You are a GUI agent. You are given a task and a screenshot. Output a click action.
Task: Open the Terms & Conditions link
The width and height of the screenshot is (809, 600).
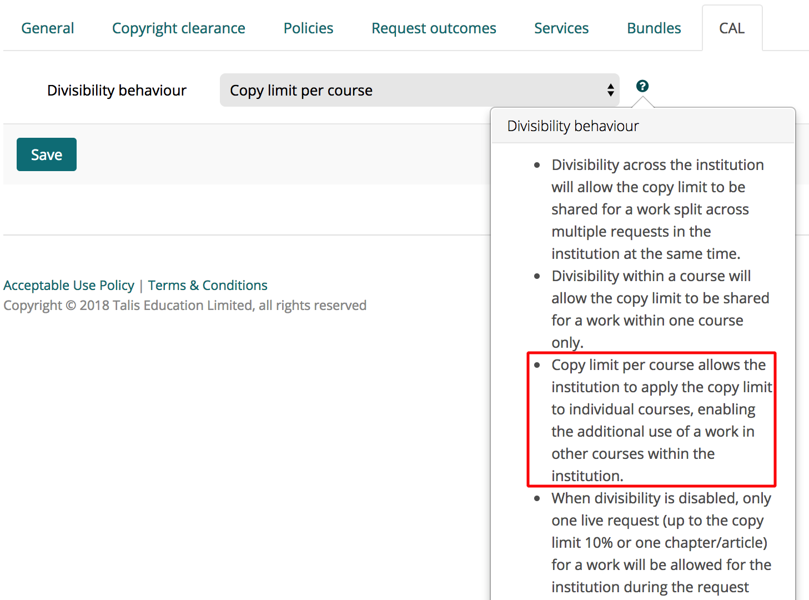tap(208, 286)
